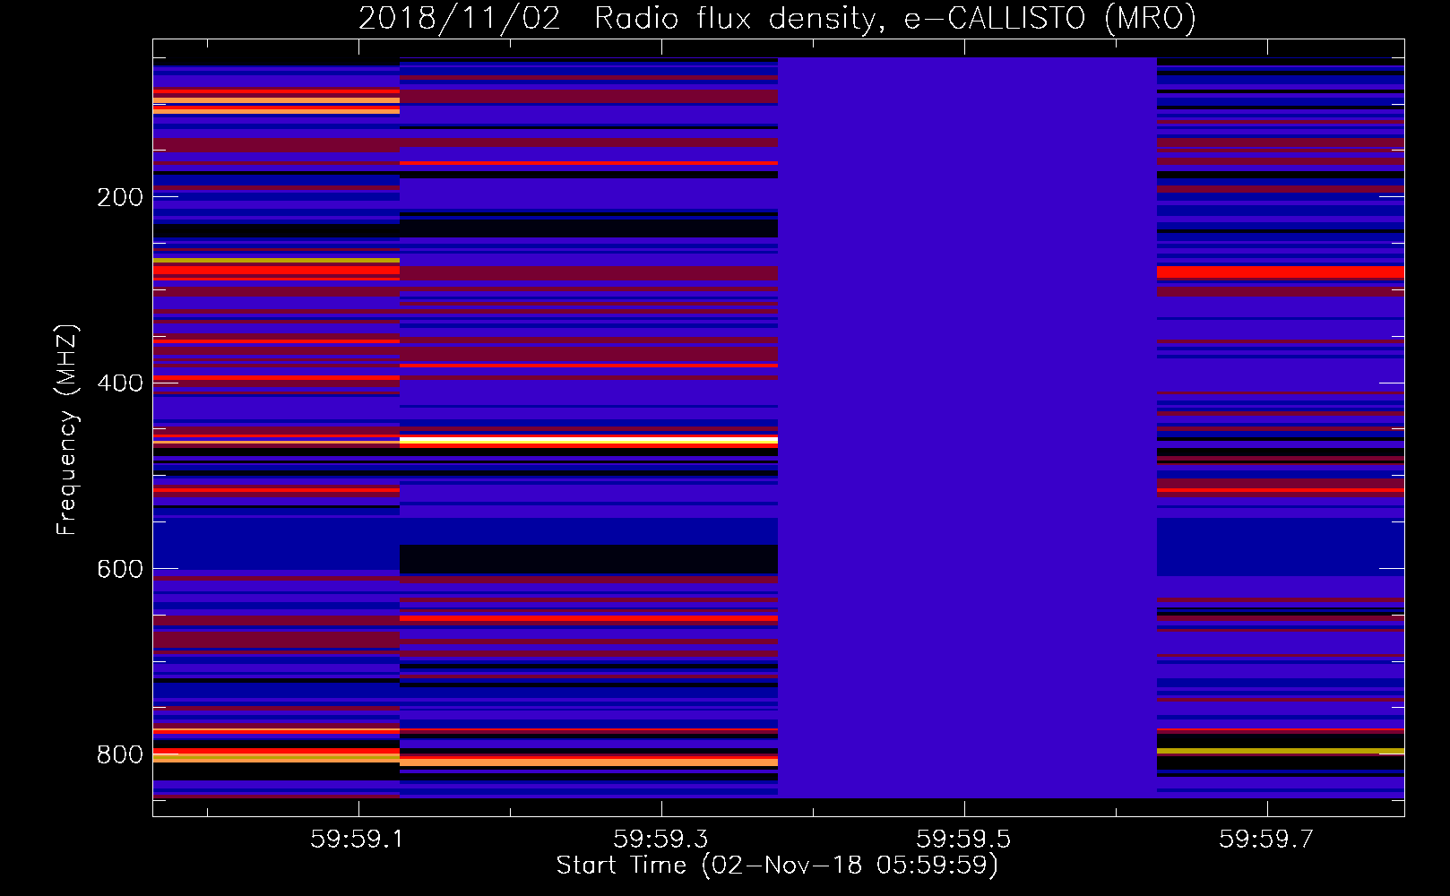1450x896 pixels.
Task: Click the 'Frequency (MHZ)' axis label
Action: pyautogui.click(x=67, y=430)
